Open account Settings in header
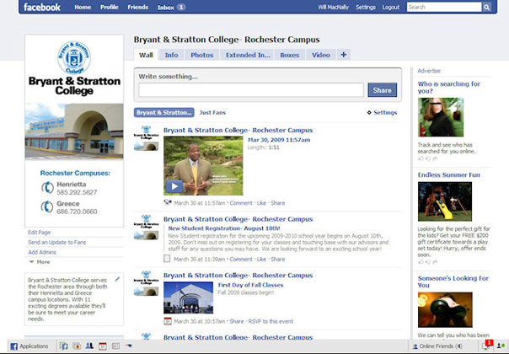This screenshot has height=354, width=509. point(366,7)
